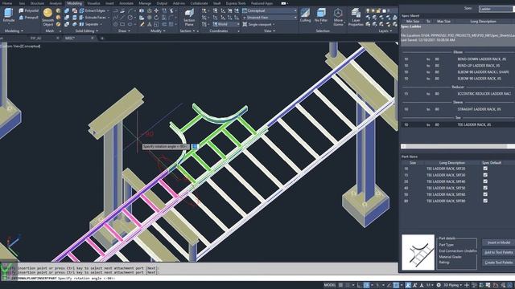Activate the Polysolid tool
515x289 pixels.
click(29, 10)
